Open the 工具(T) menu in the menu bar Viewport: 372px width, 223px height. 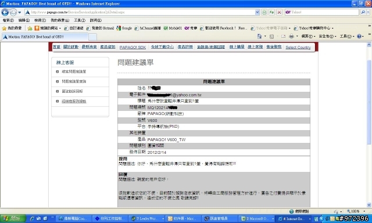[79, 20]
